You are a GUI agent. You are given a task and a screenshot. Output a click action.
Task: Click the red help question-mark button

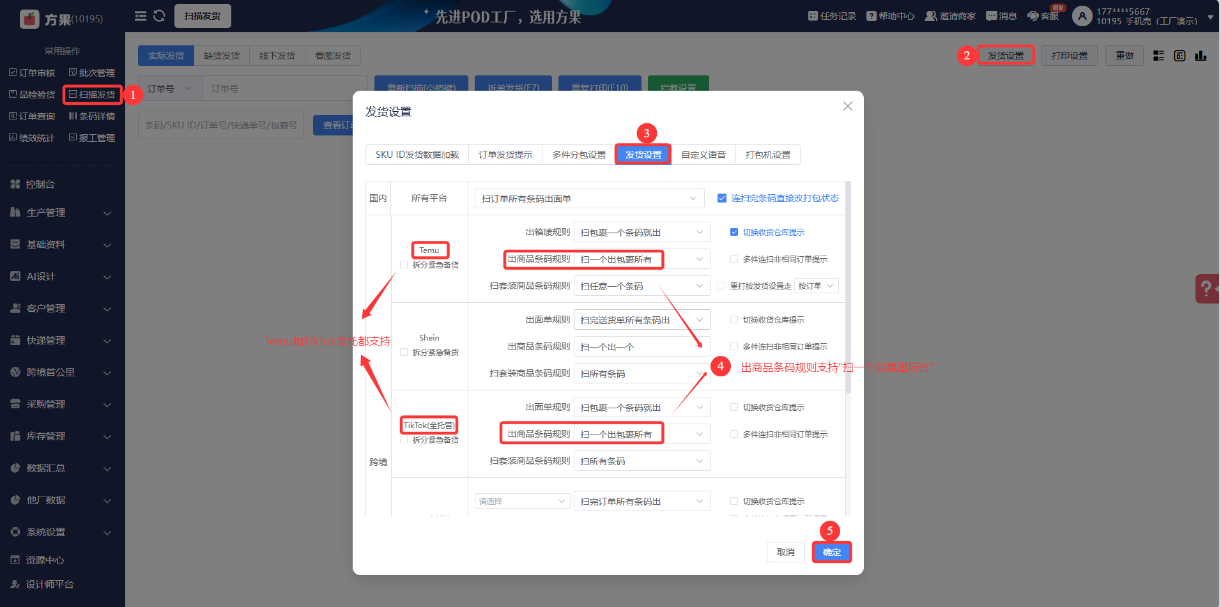click(x=1208, y=289)
